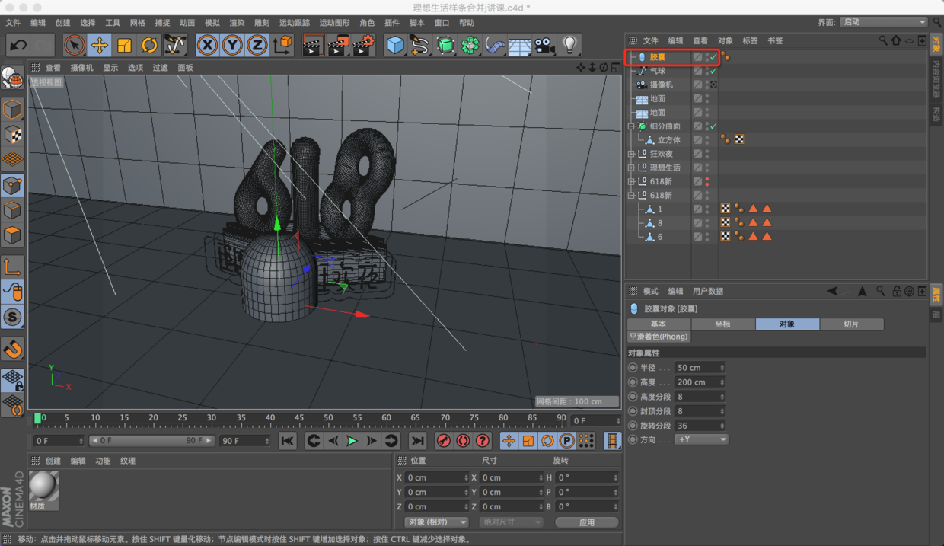Switch to Polygons mode
The image size is (944, 546).
pyautogui.click(x=12, y=235)
